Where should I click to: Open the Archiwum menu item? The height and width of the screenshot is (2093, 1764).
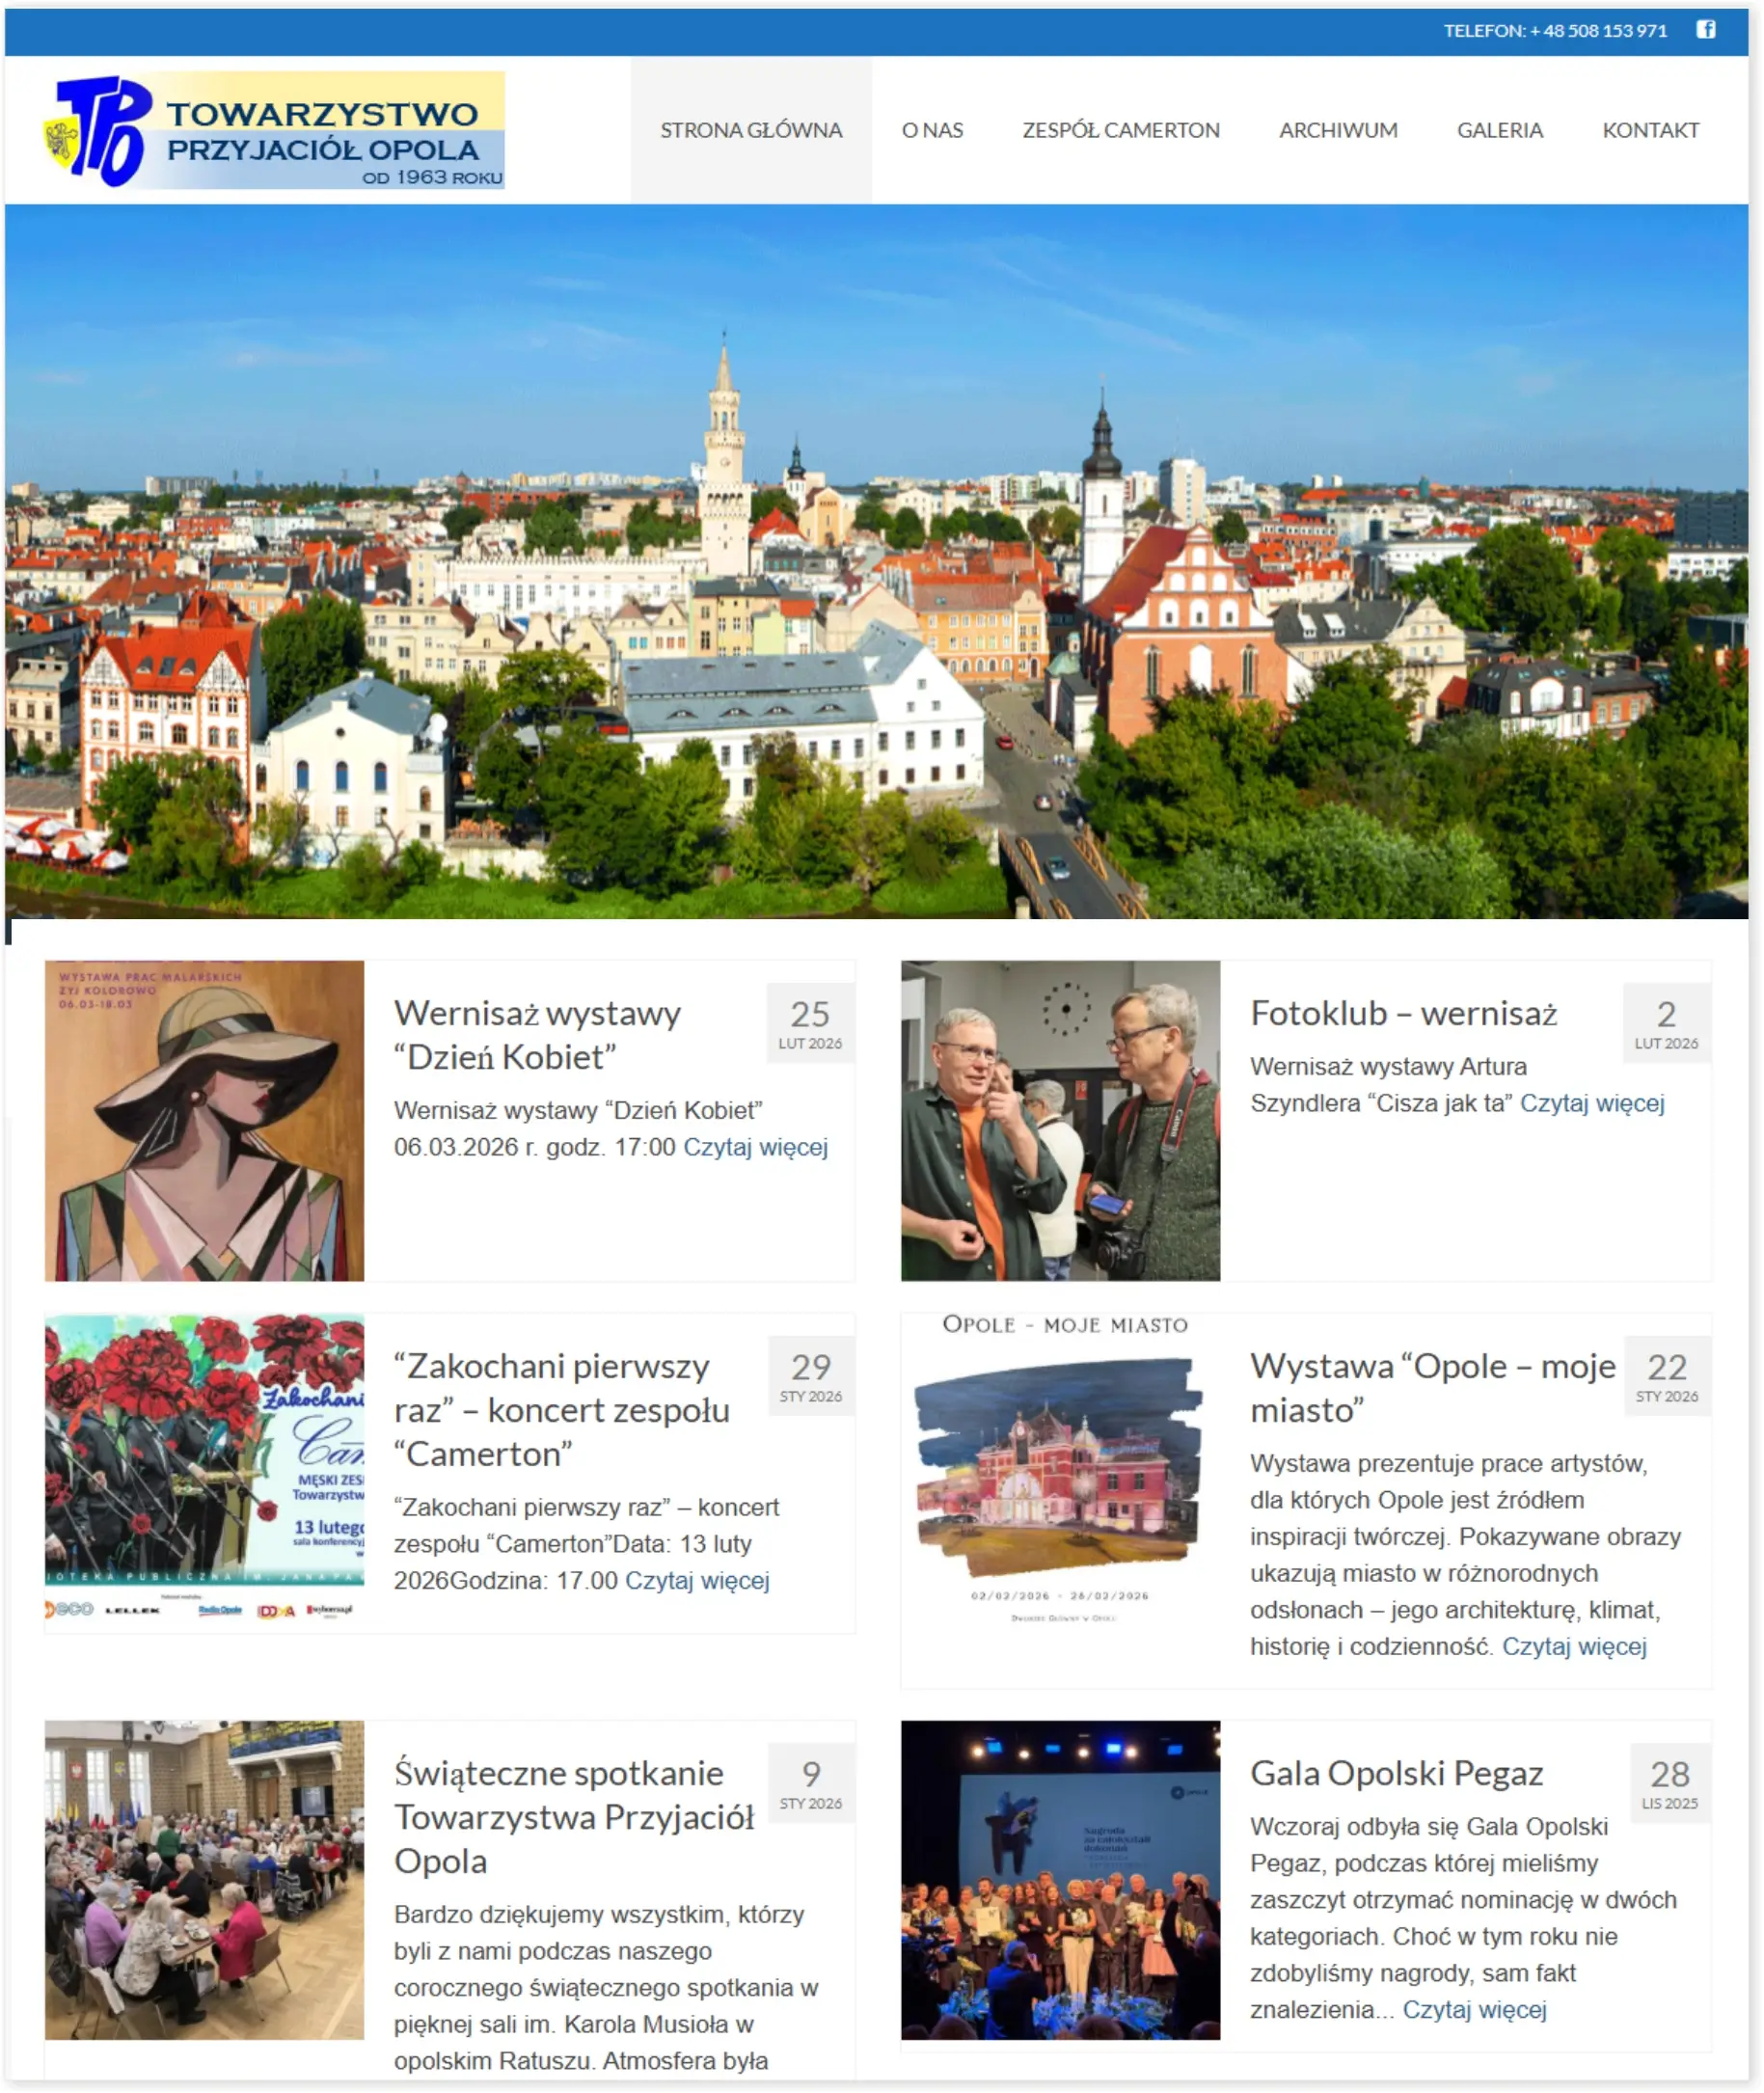1338,130
